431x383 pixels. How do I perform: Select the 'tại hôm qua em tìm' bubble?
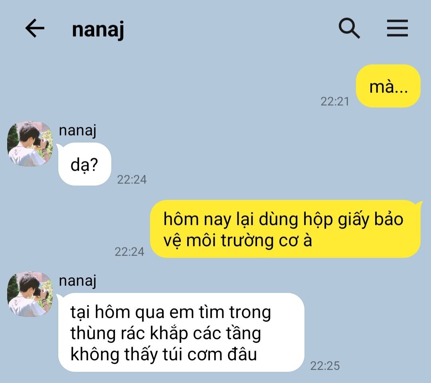(x=181, y=332)
